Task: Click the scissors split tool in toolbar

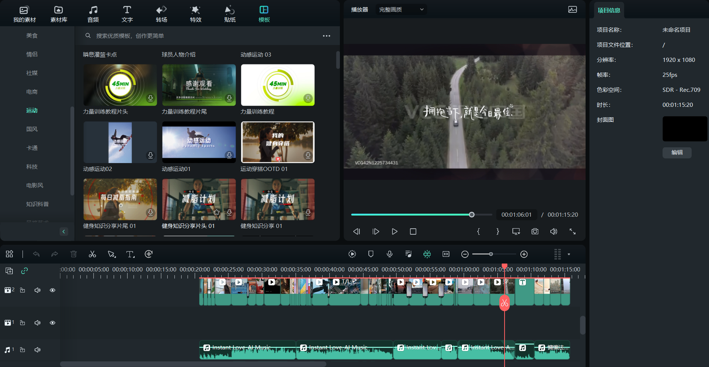Action: pyautogui.click(x=92, y=254)
